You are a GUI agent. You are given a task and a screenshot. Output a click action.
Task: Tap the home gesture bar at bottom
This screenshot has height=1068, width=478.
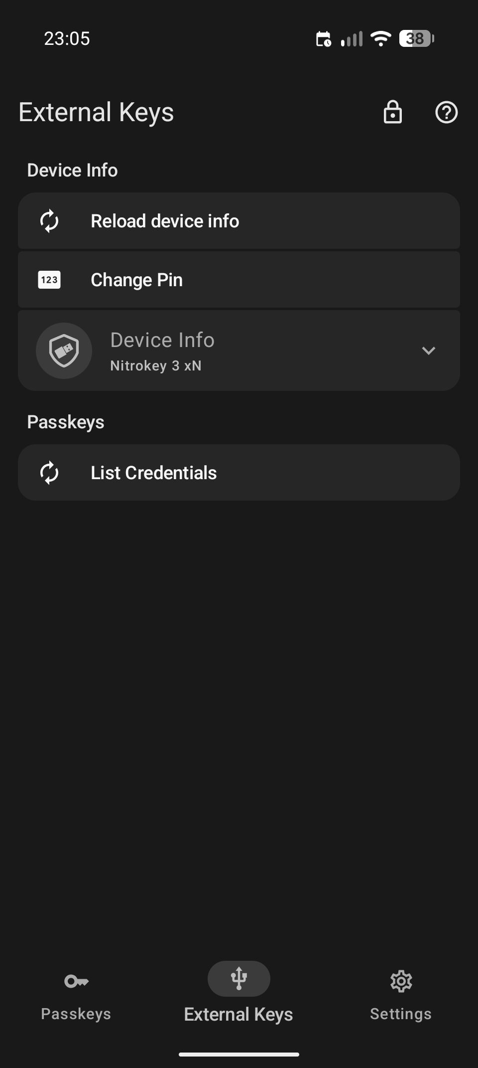pyautogui.click(x=239, y=1055)
